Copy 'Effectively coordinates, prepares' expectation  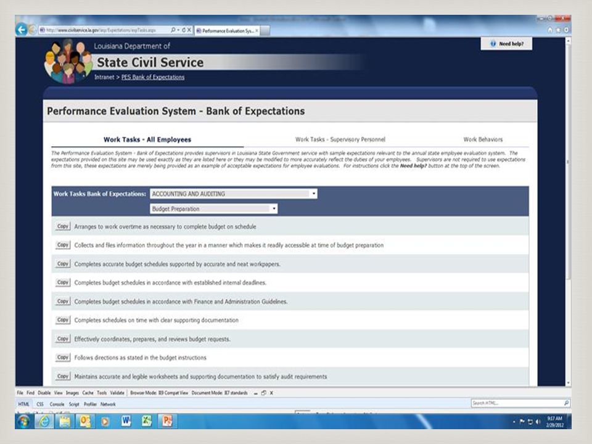(x=63, y=339)
